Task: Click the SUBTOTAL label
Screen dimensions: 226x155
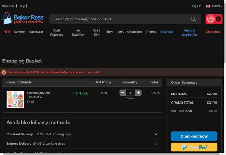Action: (179, 94)
